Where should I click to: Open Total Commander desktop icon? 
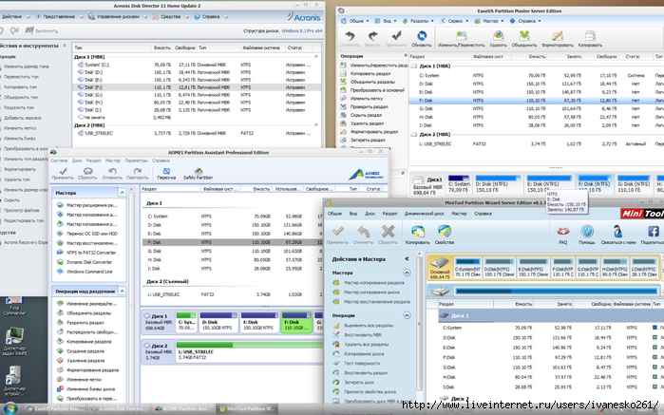click(14, 305)
